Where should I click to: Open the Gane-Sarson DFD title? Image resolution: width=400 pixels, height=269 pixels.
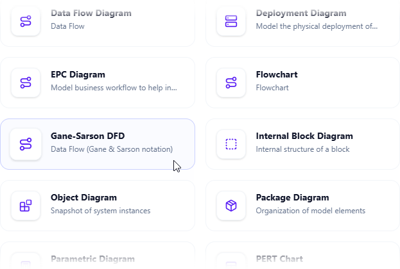click(x=87, y=136)
